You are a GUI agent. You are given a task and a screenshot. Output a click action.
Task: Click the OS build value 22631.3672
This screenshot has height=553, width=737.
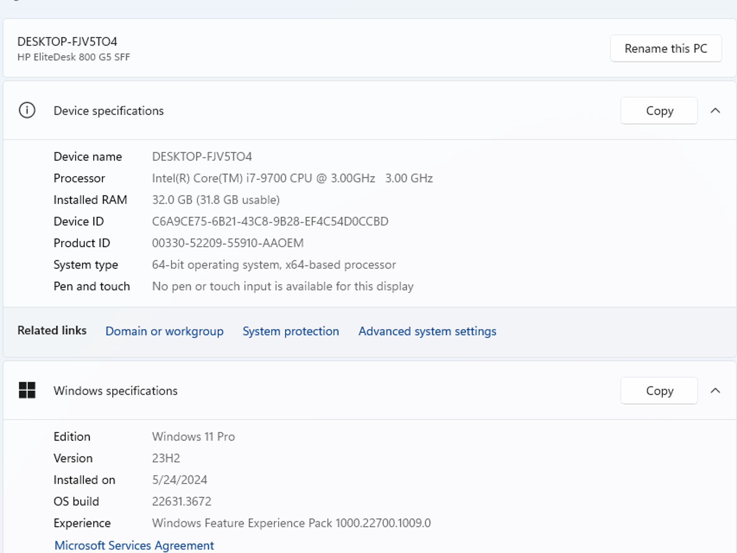pos(182,502)
